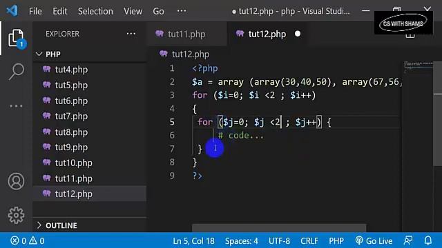
Task: Open tut8.php in the explorer
Action: [x=71, y=132]
